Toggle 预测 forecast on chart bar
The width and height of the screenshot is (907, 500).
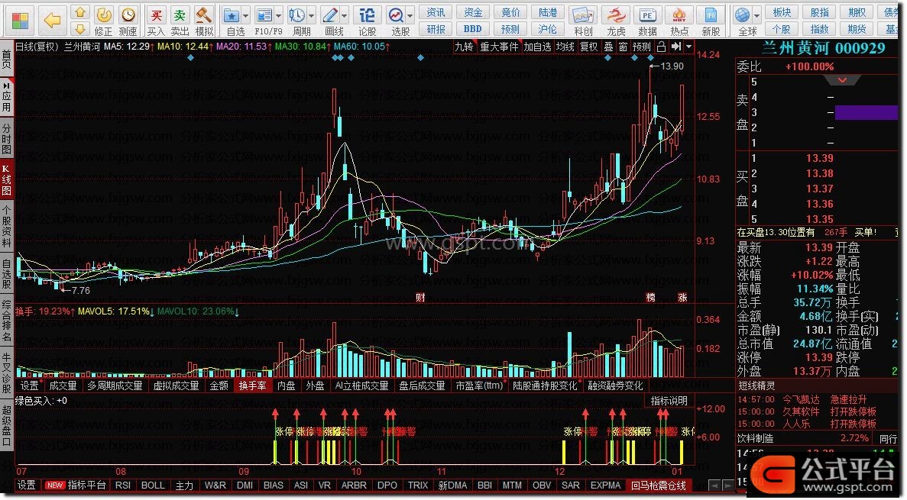(642, 47)
